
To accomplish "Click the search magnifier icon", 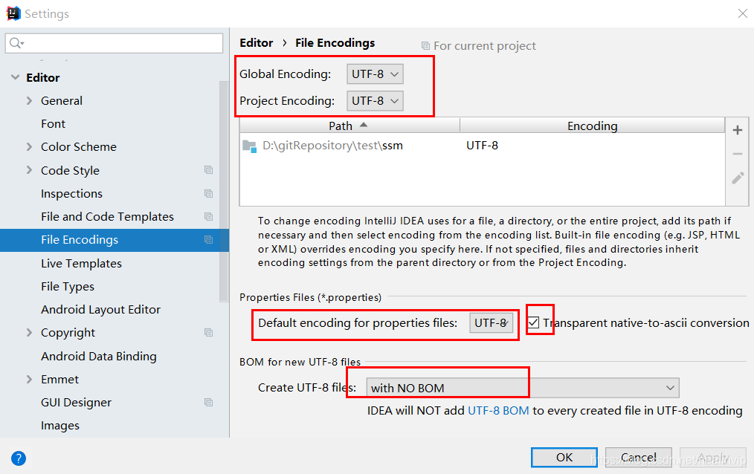I will (x=16, y=43).
